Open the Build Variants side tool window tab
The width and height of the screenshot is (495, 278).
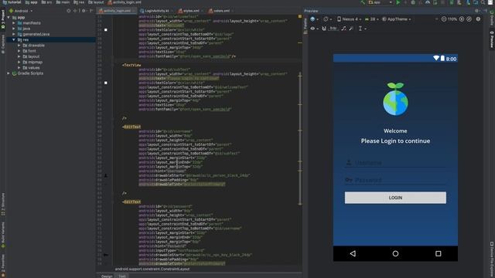coord(3,235)
